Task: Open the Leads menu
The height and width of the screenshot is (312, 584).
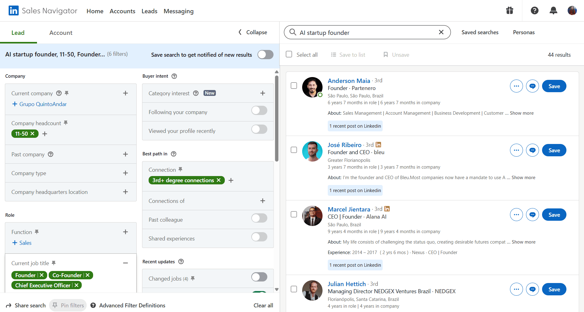Action: point(150,11)
